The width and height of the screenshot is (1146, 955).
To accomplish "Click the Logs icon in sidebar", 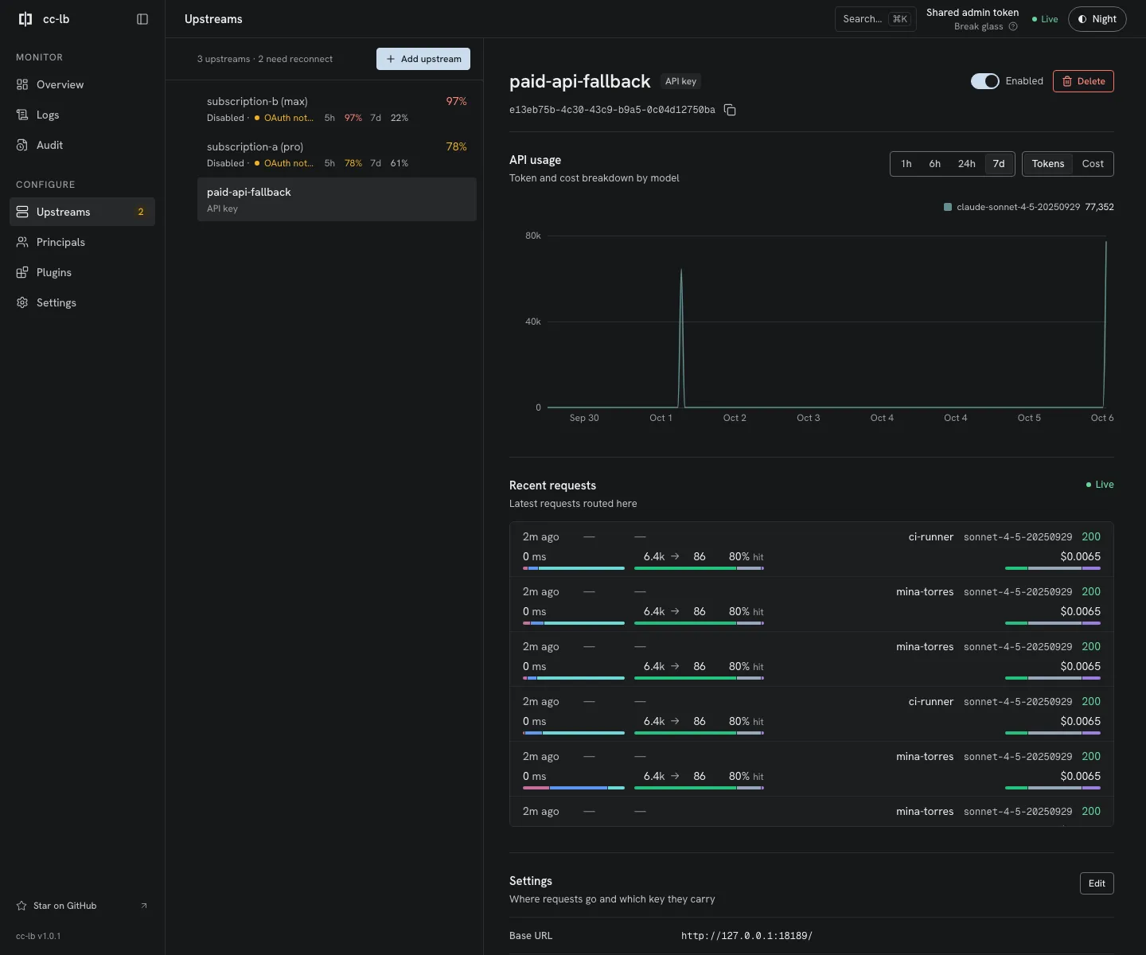I will [x=22, y=115].
